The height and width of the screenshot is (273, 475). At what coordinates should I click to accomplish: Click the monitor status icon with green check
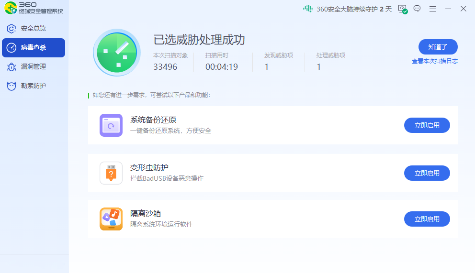[402, 9]
